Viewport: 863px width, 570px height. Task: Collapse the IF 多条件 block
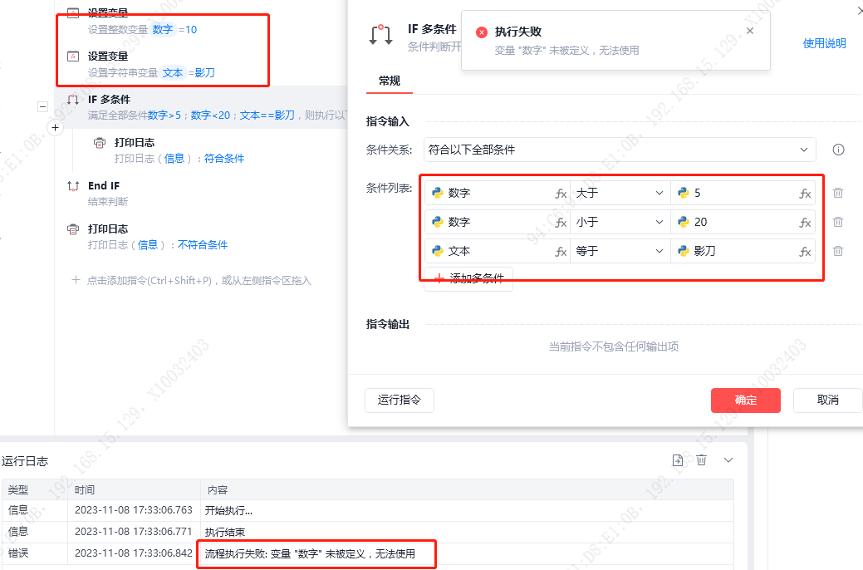click(42, 107)
